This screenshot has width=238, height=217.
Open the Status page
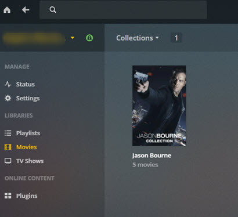click(x=26, y=84)
